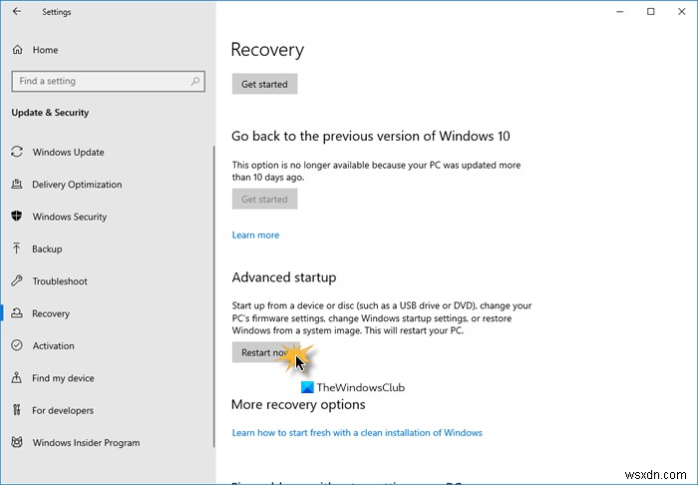Click the Settings window title text
This screenshot has height=485, width=698.
[x=57, y=12]
